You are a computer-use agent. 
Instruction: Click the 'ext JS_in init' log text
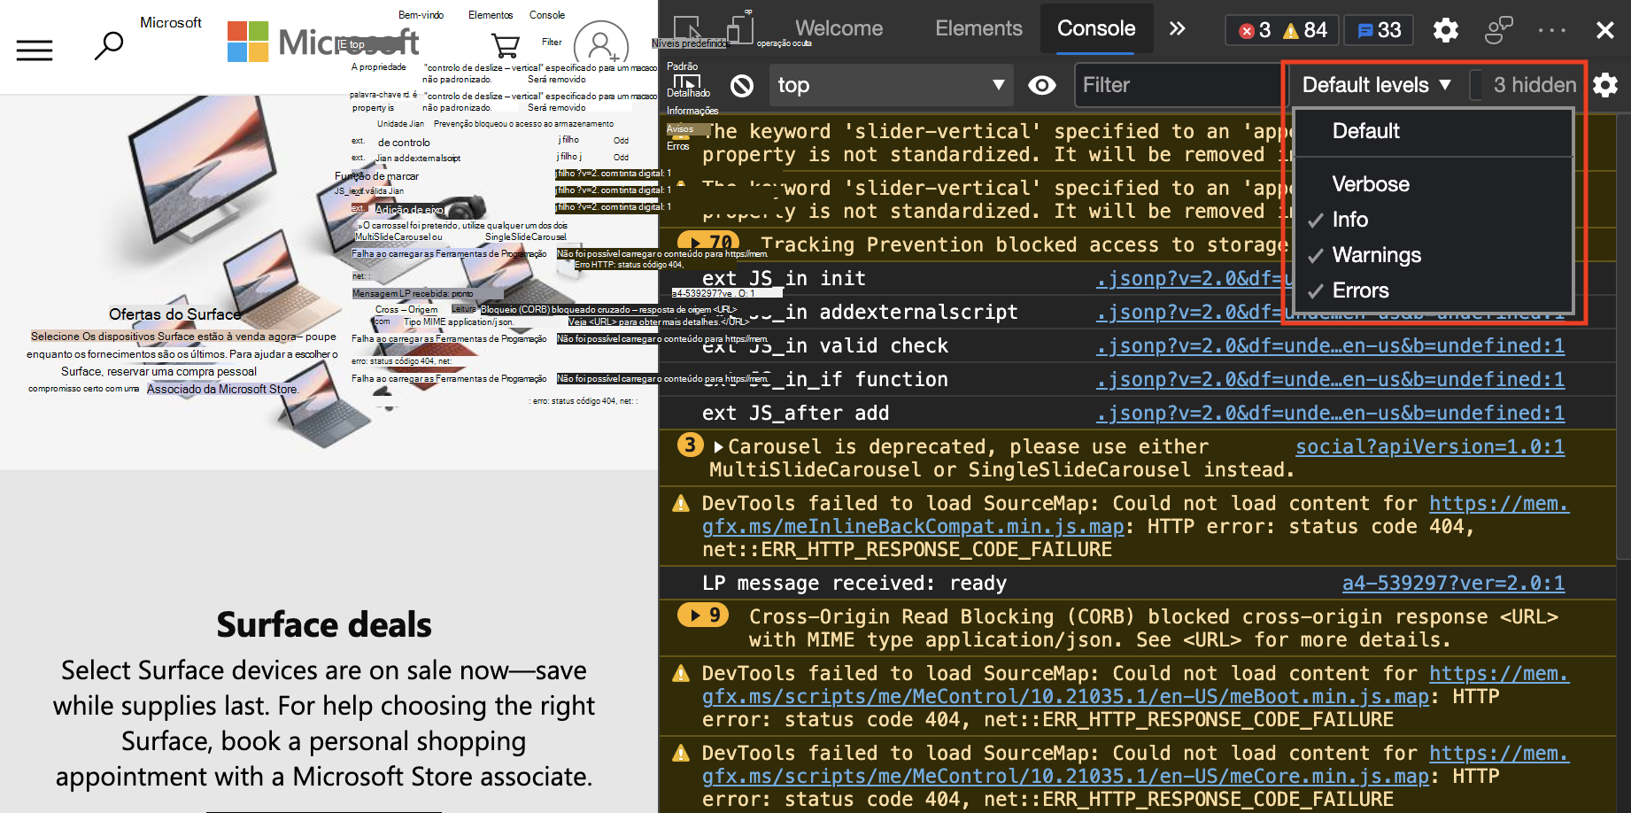point(784,279)
